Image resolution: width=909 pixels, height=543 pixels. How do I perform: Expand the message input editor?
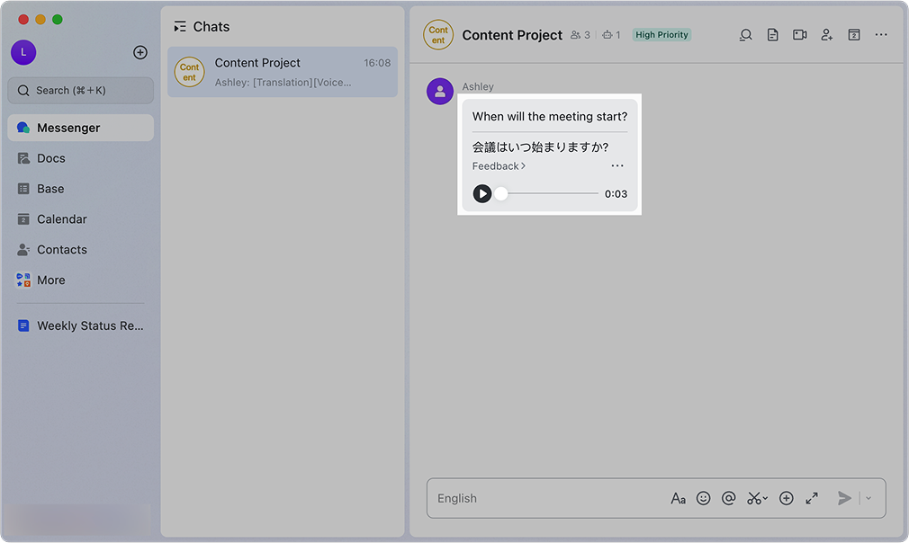pos(812,498)
